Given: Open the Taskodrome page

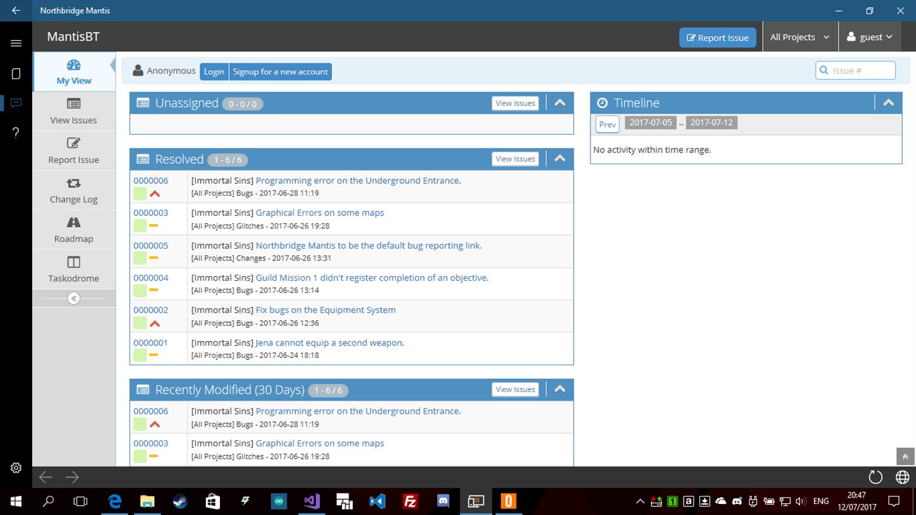Looking at the screenshot, I should click(74, 269).
